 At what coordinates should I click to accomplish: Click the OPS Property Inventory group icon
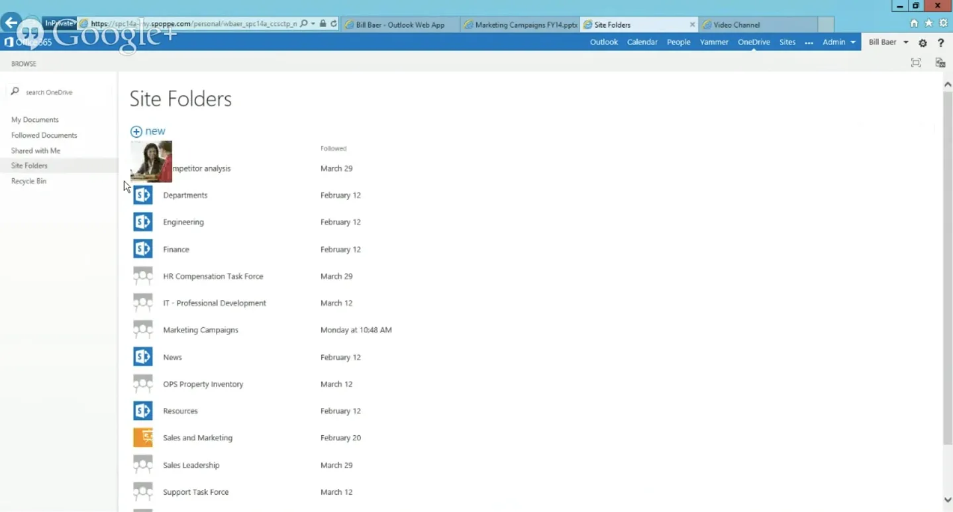click(143, 384)
